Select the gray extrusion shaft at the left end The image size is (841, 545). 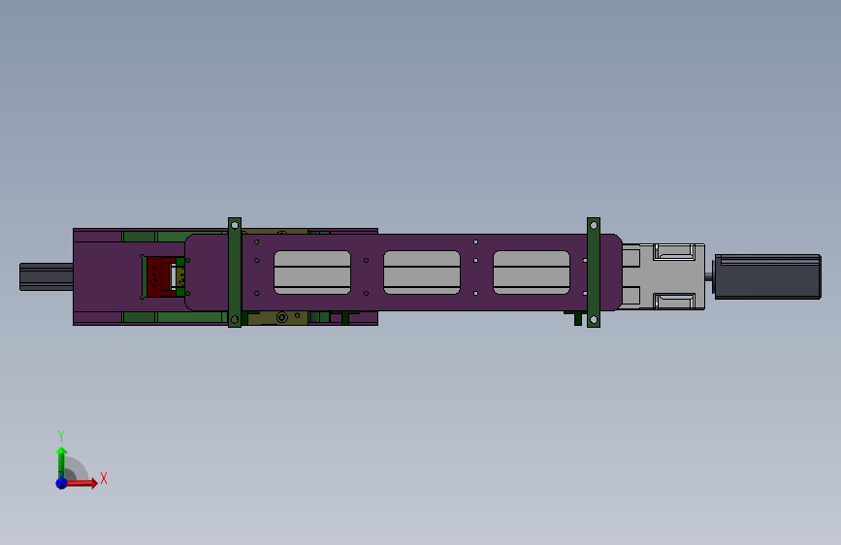click(47, 276)
